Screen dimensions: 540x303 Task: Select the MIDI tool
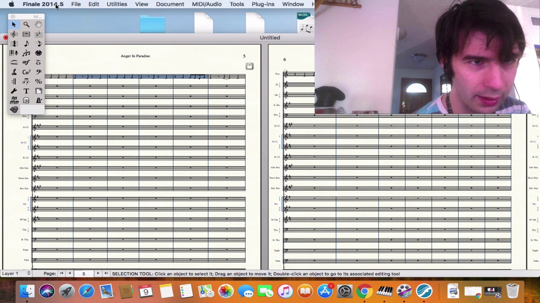38,53
